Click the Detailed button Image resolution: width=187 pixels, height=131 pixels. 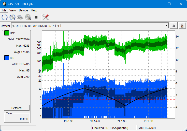pos(17,108)
